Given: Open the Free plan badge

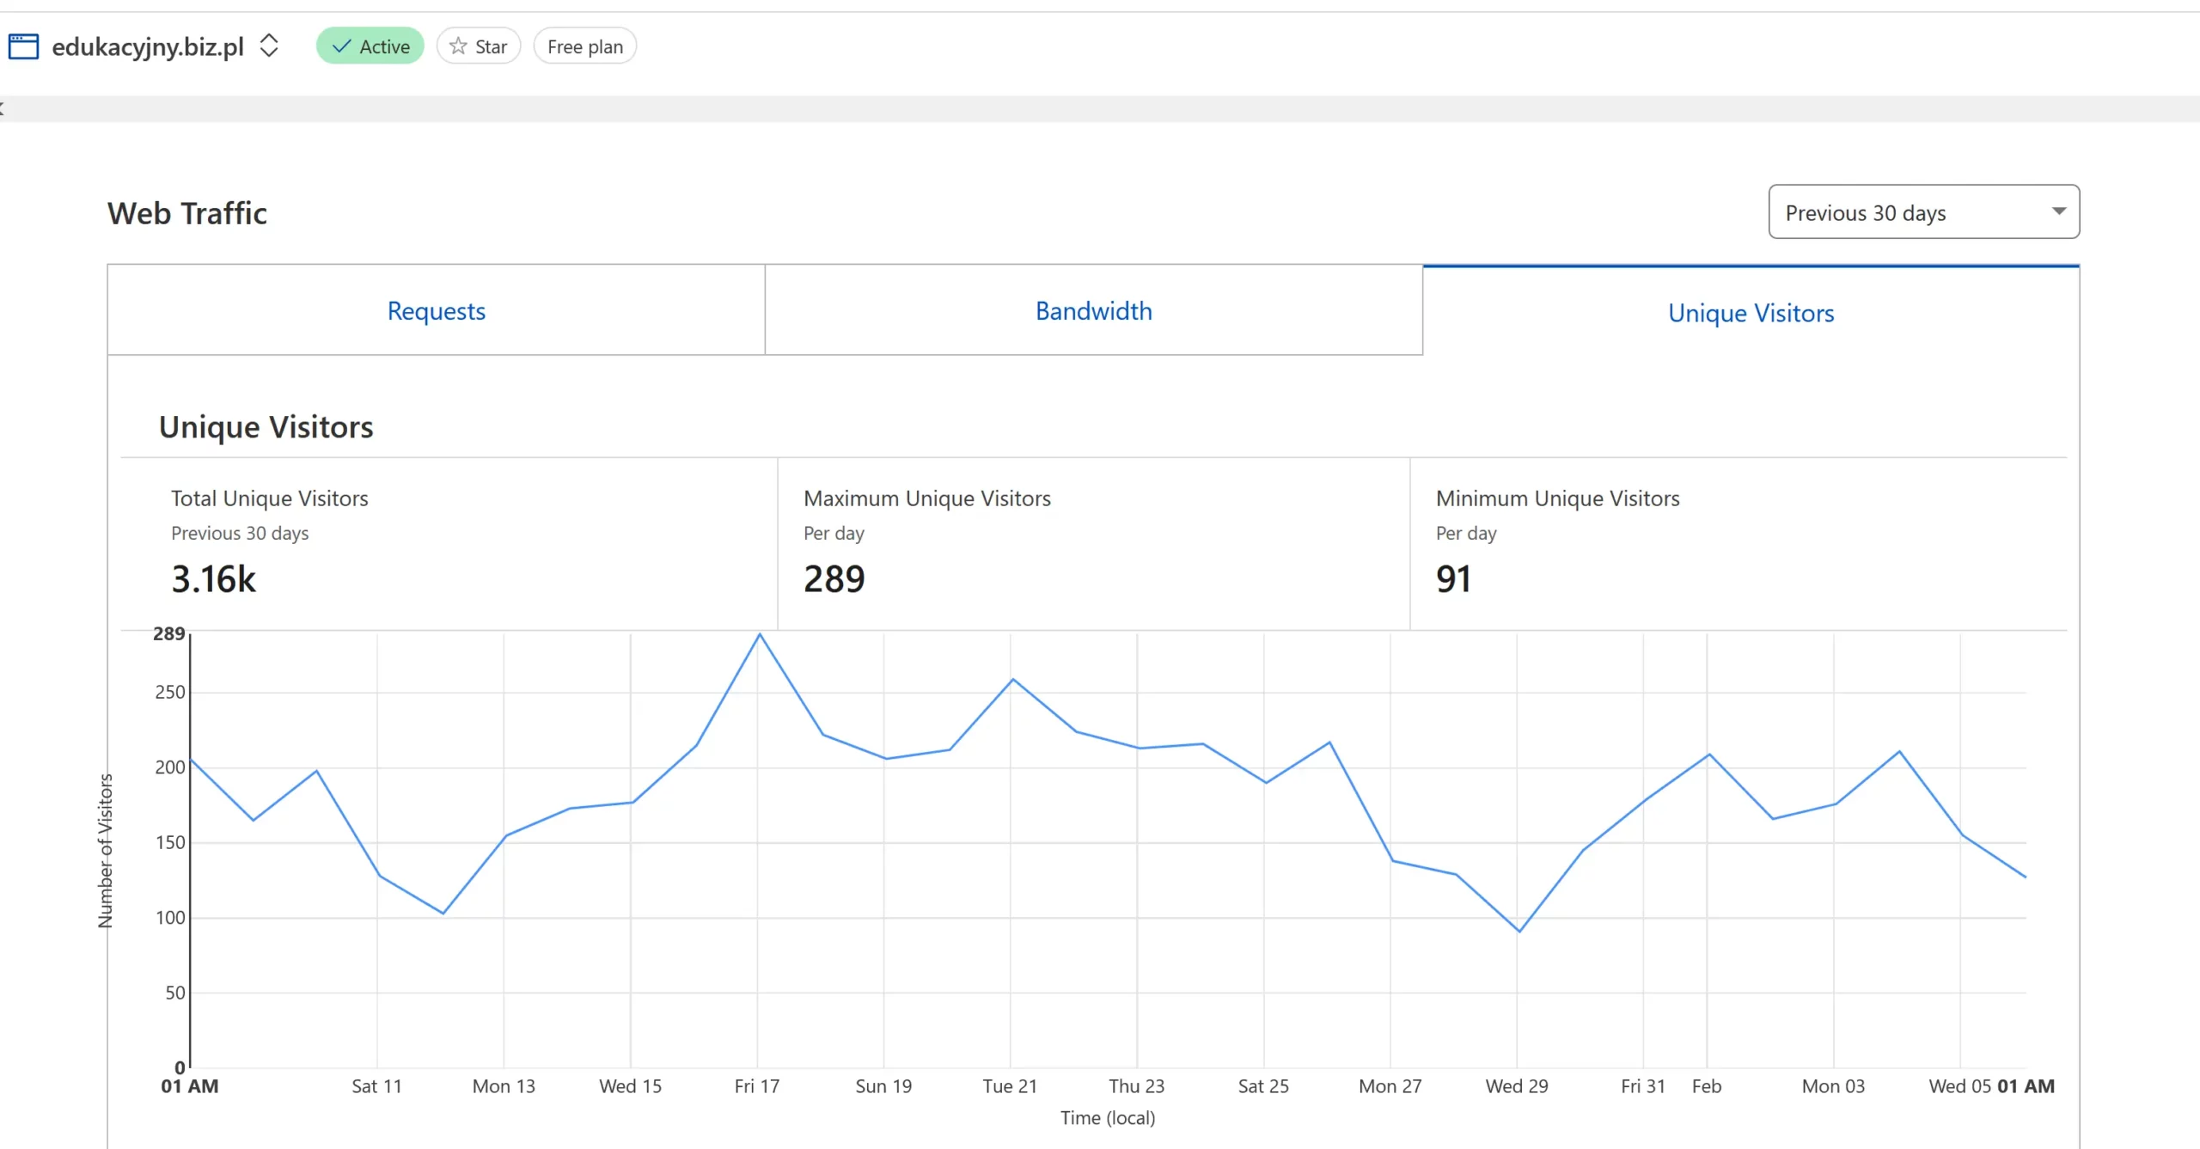Looking at the screenshot, I should (x=584, y=46).
